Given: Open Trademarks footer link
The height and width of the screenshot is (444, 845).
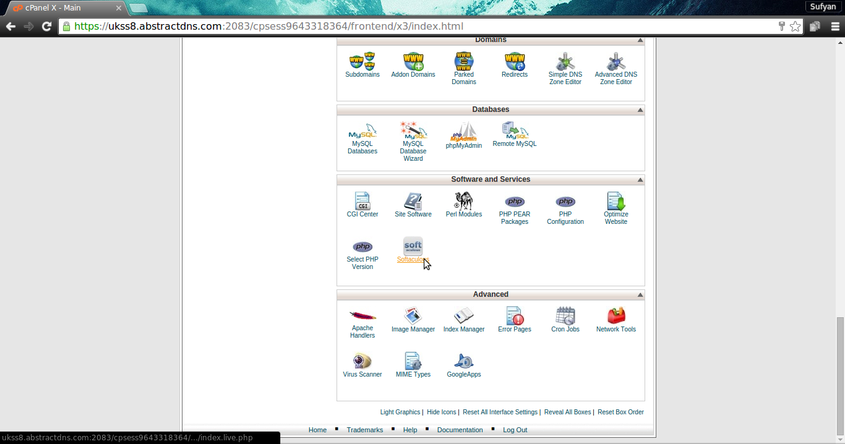Looking at the screenshot, I should (x=365, y=430).
